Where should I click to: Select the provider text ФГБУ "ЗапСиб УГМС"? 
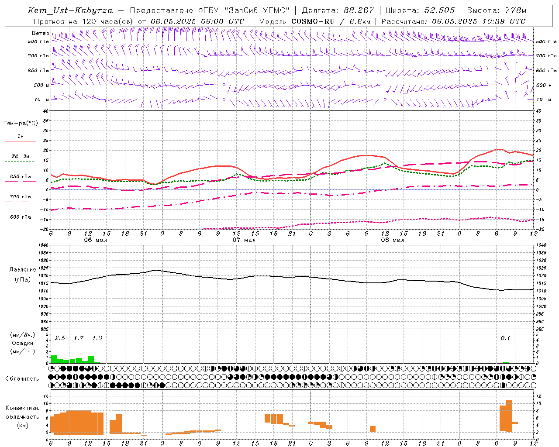244,10
